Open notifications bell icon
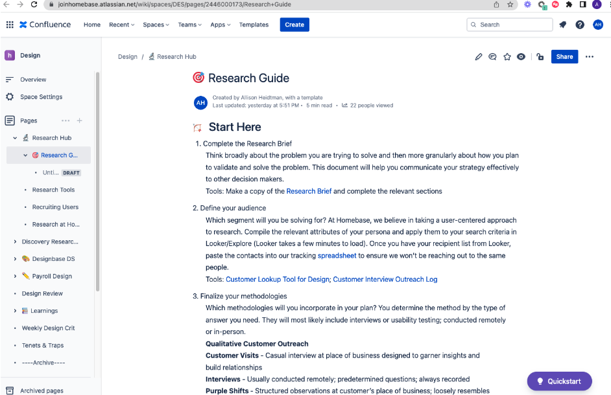 click(563, 25)
